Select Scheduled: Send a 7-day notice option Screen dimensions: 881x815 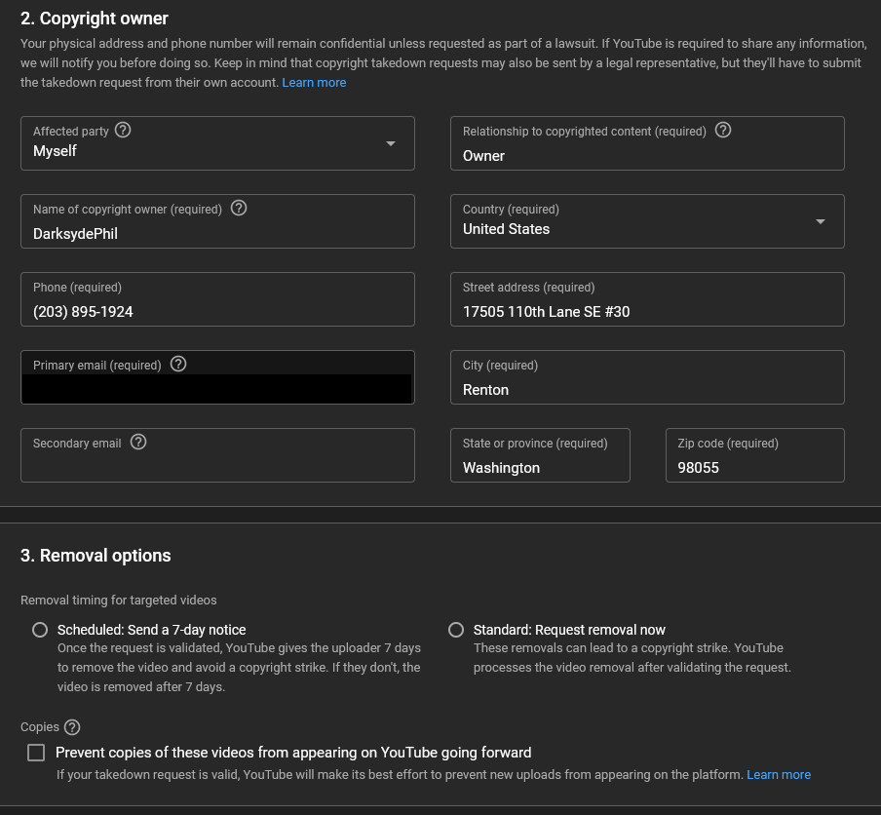click(40, 630)
